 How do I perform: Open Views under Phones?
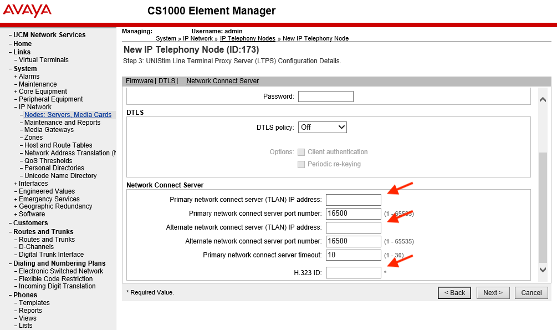(x=28, y=318)
